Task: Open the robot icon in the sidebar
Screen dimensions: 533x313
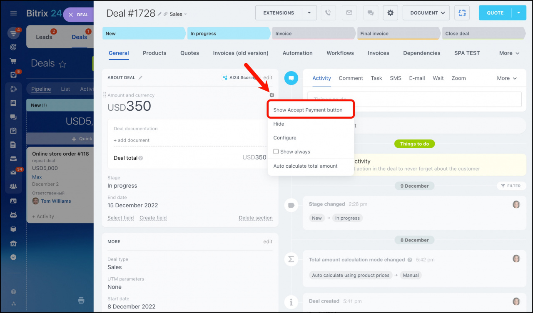Action: [13, 215]
